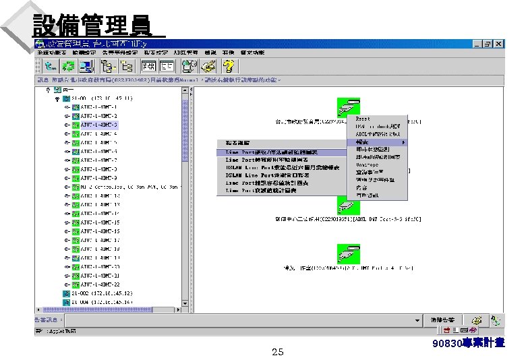526x364 pixels.
Task: Open the 報表設定 menu in menu bar
Action: [x=156, y=53]
